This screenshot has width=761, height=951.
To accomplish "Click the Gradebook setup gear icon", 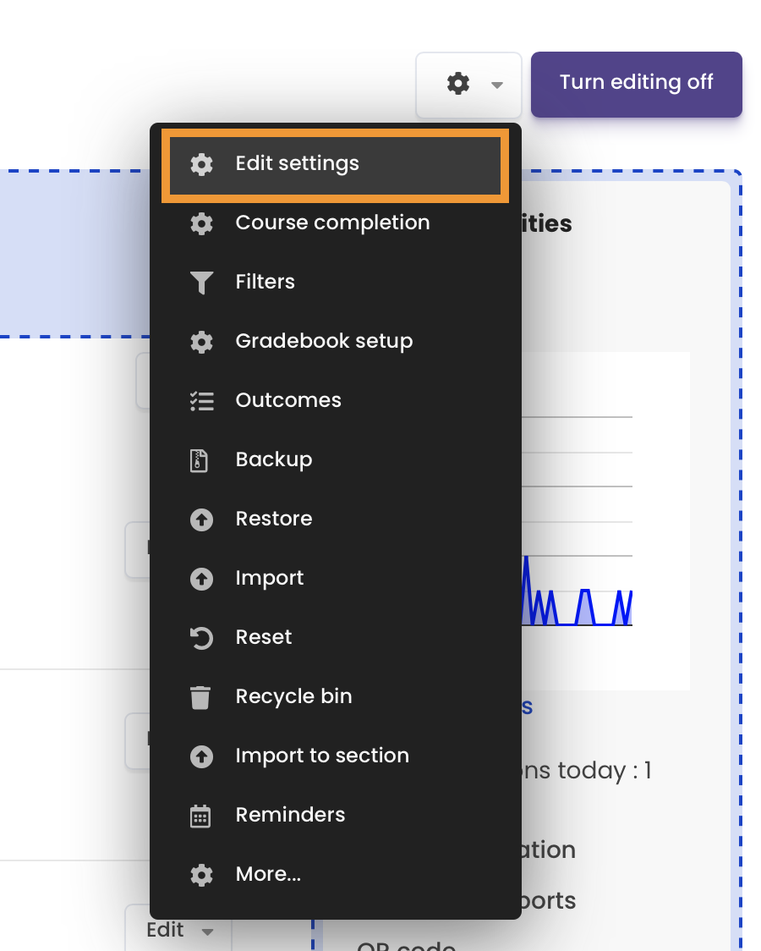I will coord(202,342).
